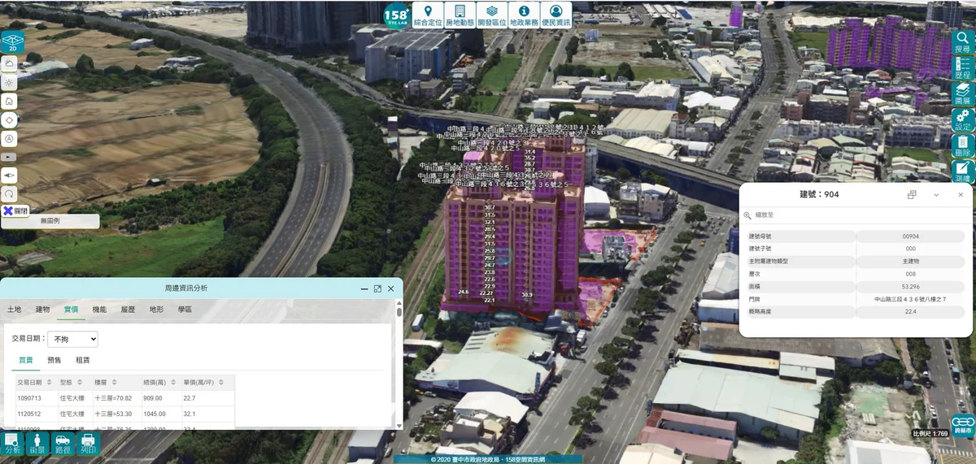Viewport: 976px width, 464px height.
Task: Toggle the weather cloud icon in left toolbar
Action: point(9,63)
